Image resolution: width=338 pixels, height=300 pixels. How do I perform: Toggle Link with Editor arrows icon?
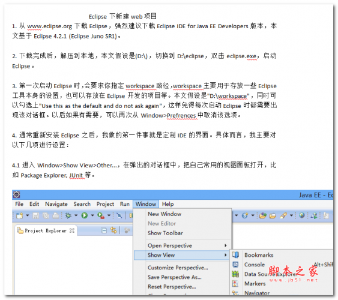tap(113, 230)
